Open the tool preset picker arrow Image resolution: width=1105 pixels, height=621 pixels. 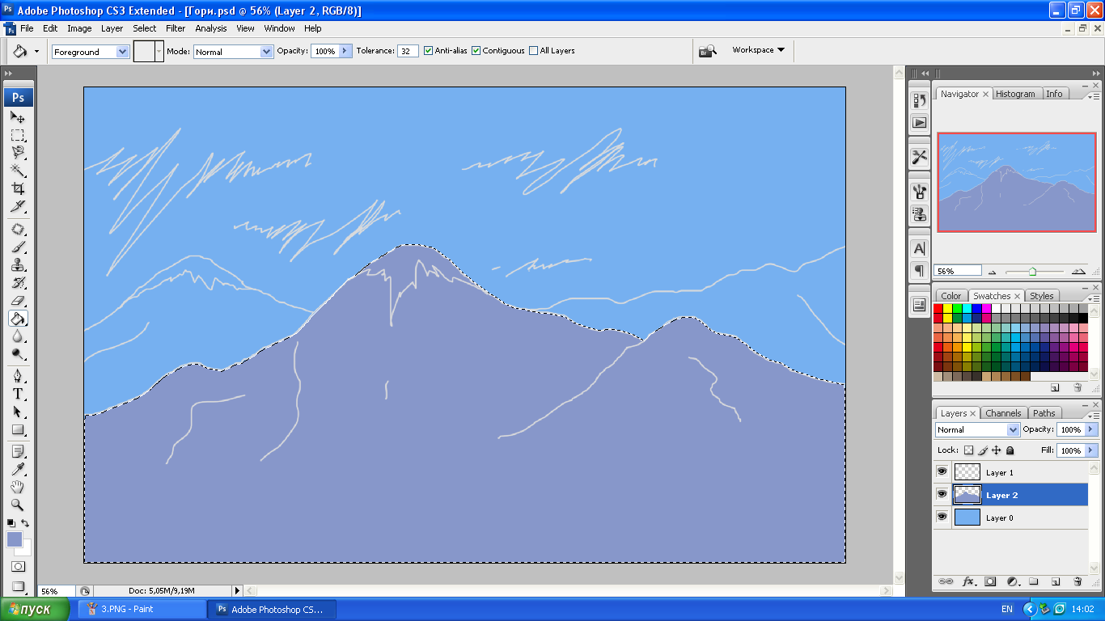pyautogui.click(x=36, y=51)
